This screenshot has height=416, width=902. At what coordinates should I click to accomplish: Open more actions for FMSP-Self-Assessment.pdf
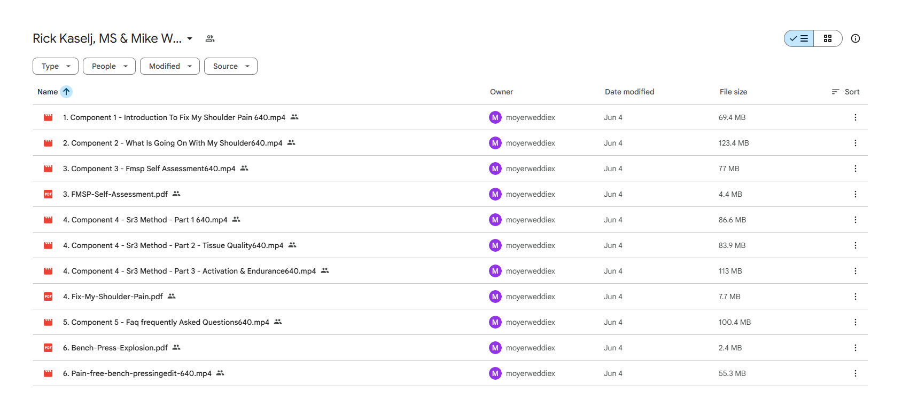pos(856,194)
